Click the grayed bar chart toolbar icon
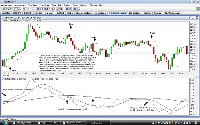The width and height of the screenshot is (200, 125). click(33, 9)
